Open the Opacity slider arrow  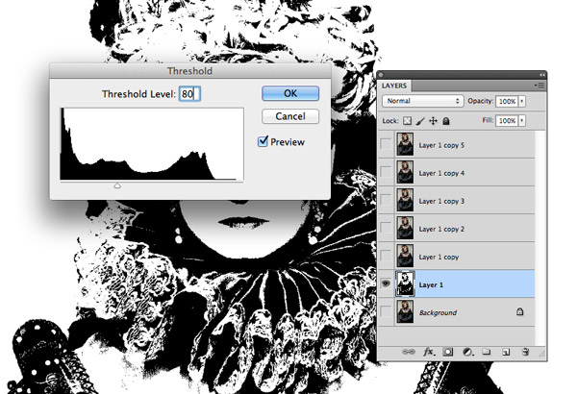522,102
